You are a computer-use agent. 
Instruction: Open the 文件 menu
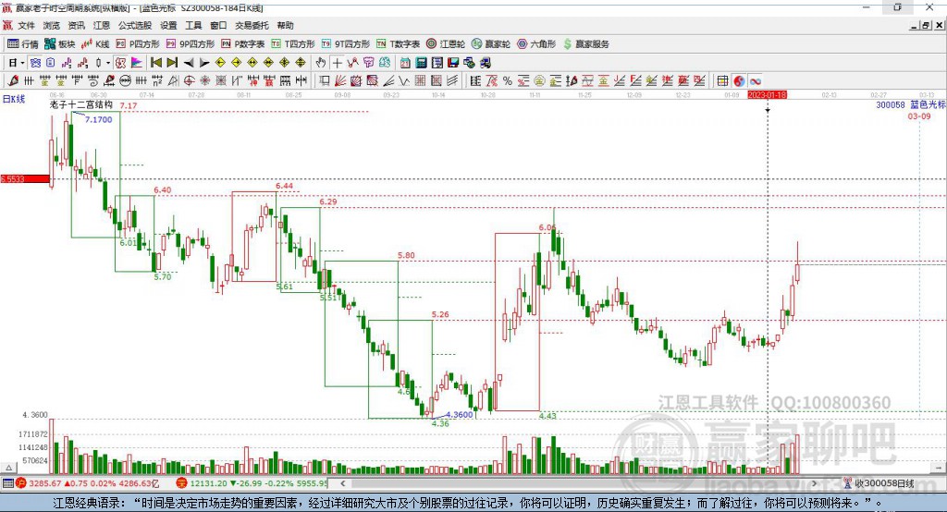(x=26, y=25)
